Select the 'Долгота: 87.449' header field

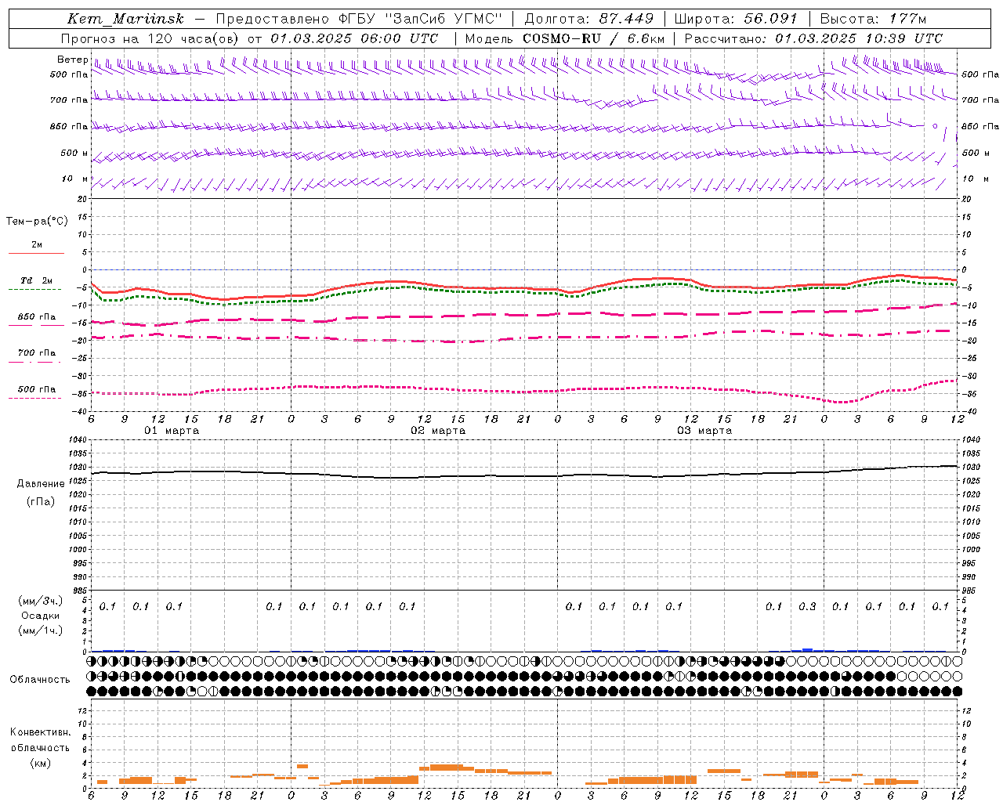click(x=588, y=19)
